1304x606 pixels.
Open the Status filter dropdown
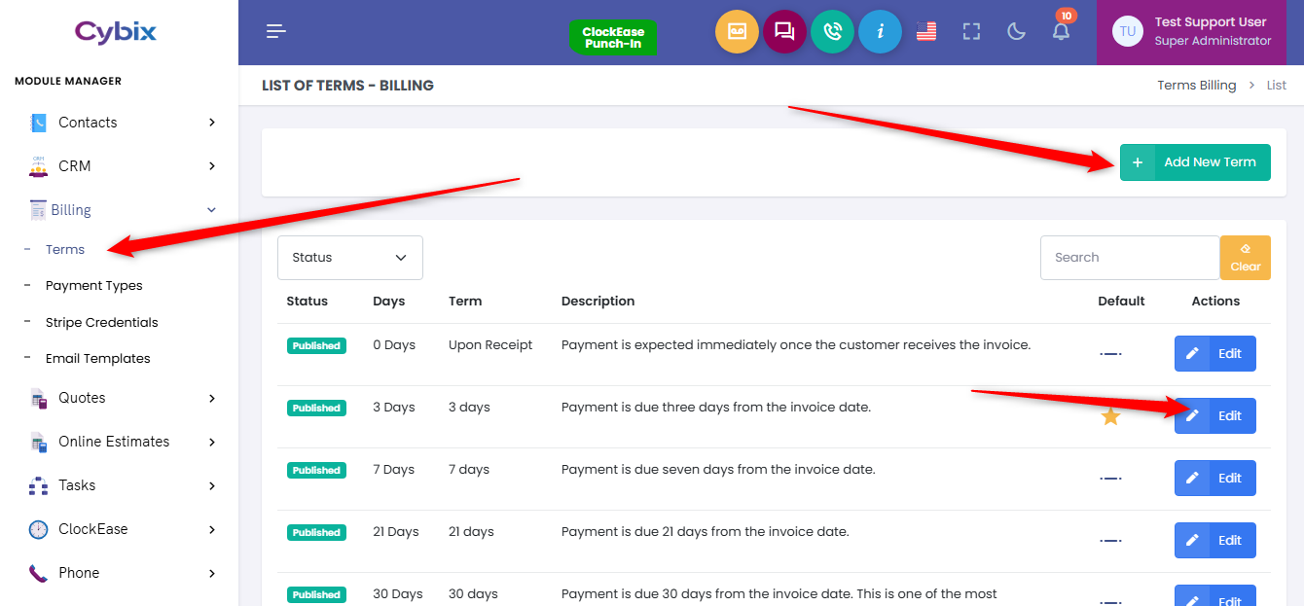point(350,258)
